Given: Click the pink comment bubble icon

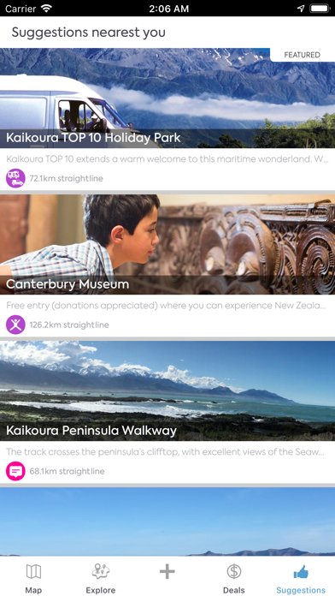Looking at the screenshot, I should point(15,471).
